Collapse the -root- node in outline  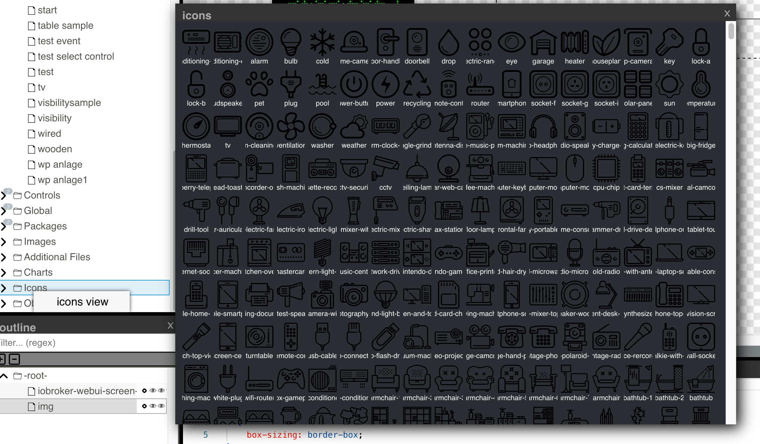tap(4, 376)
